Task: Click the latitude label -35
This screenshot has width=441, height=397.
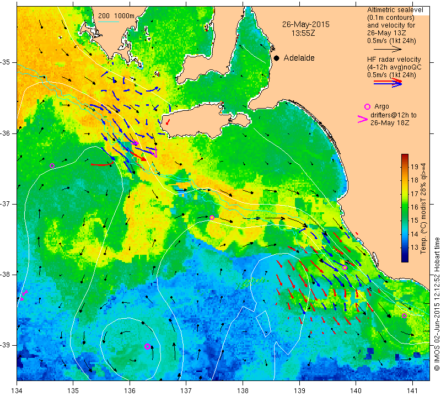Action: 6,62
